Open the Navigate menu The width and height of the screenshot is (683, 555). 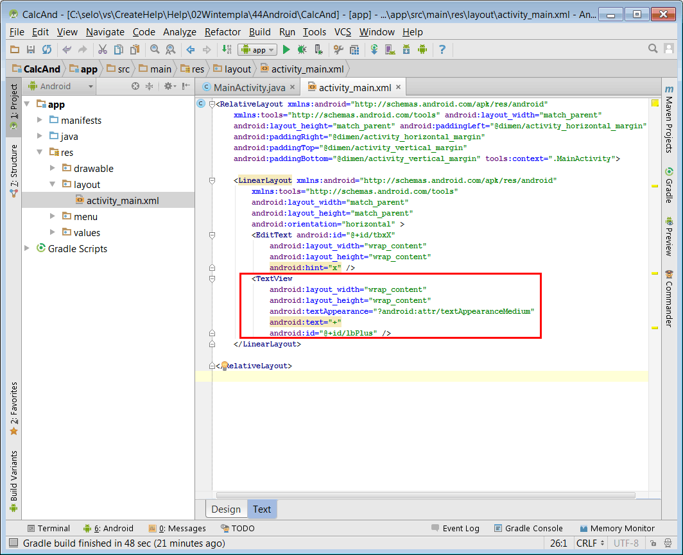coord(105,32)
